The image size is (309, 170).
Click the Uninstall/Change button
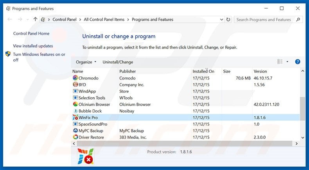click(x=118, y=62)
